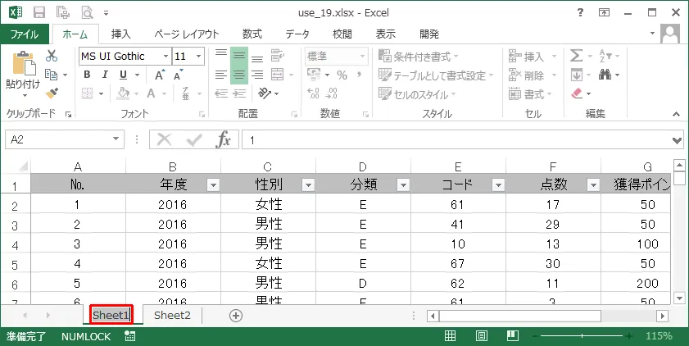Switch to the Sheet2 tab

tap(172, 315)
